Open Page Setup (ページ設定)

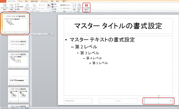click(x=74, y=7)
